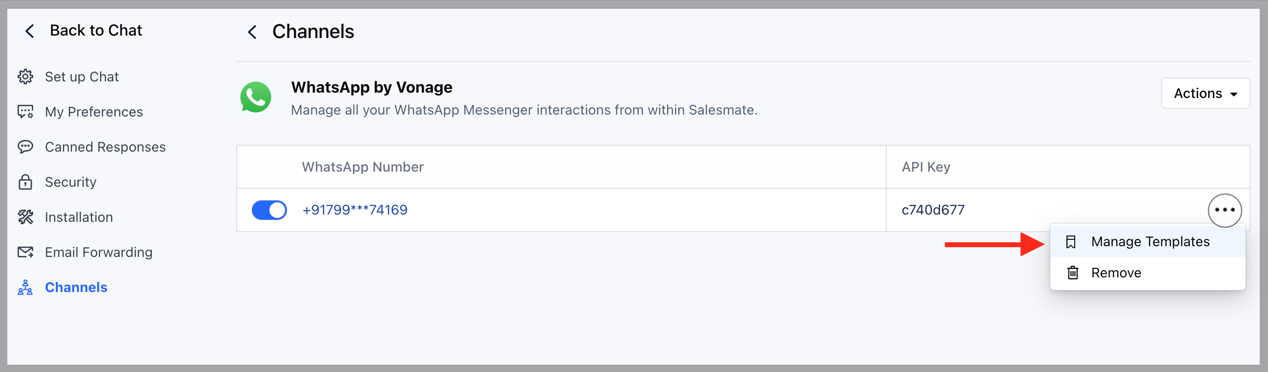The height and width of the screenshot is (372, 1268).
Task: Click the Remove trash can icon
Action: pyautogui.click(x=1073, y=272)
